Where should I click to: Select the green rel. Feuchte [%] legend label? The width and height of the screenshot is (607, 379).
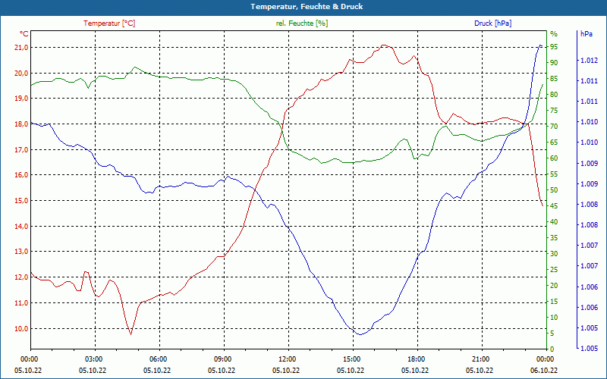[301, 23]
